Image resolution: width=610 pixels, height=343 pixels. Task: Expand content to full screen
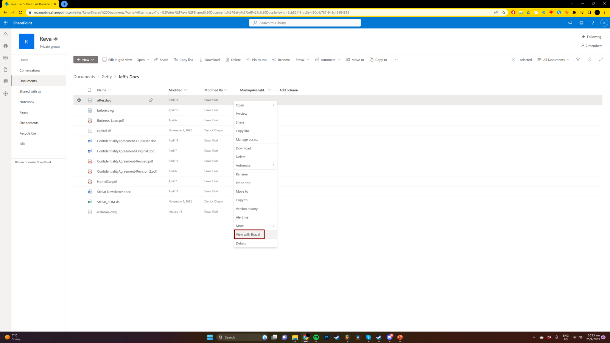coord(601,60)
